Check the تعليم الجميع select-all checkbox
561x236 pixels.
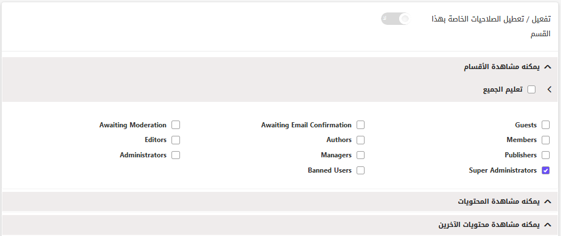(x=531, y=89)
